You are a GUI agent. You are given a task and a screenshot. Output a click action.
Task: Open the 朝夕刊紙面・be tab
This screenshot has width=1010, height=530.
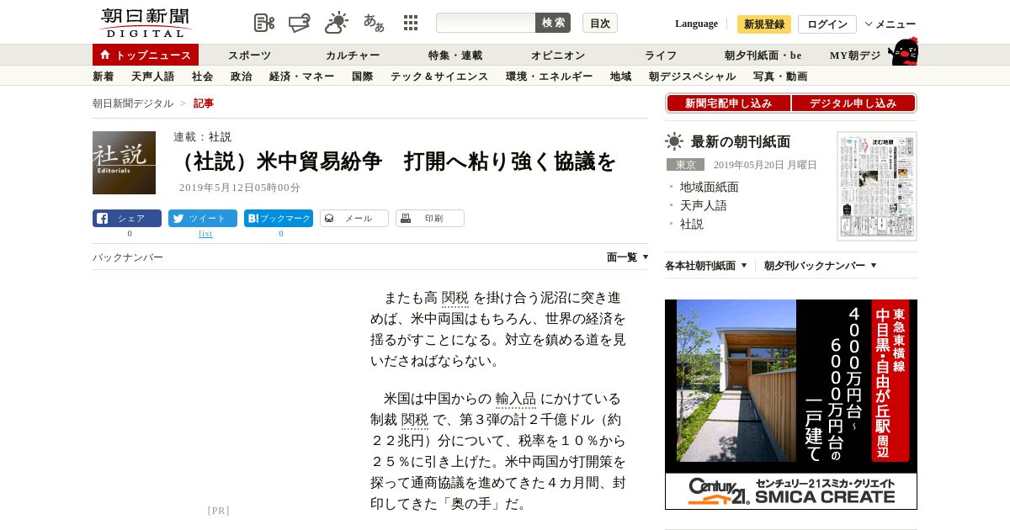coord(763,56)
